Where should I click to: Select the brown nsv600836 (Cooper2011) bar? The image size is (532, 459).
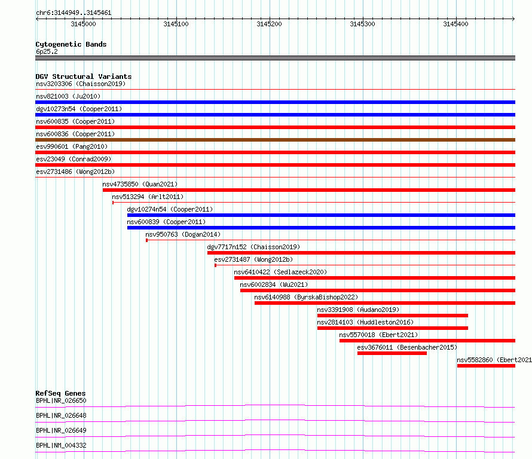tap(275, 140)
